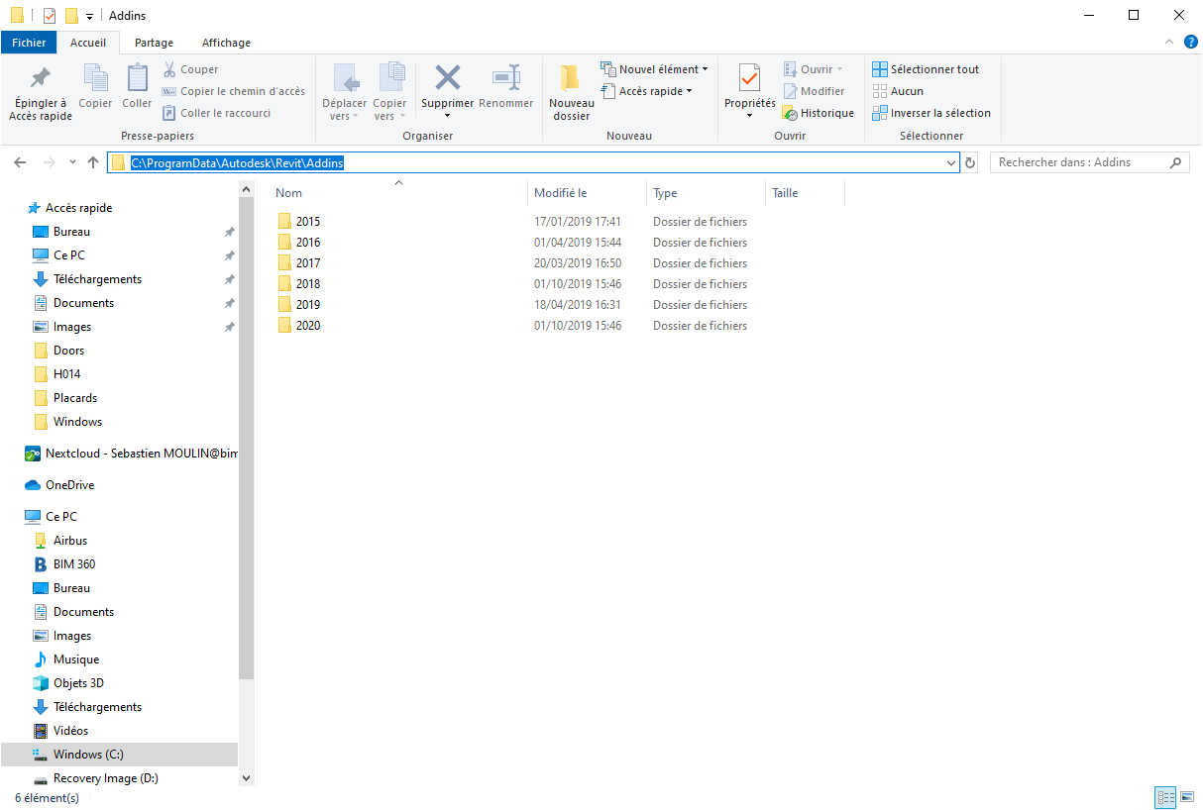Switch to details view toggle

coord(1165,797)
